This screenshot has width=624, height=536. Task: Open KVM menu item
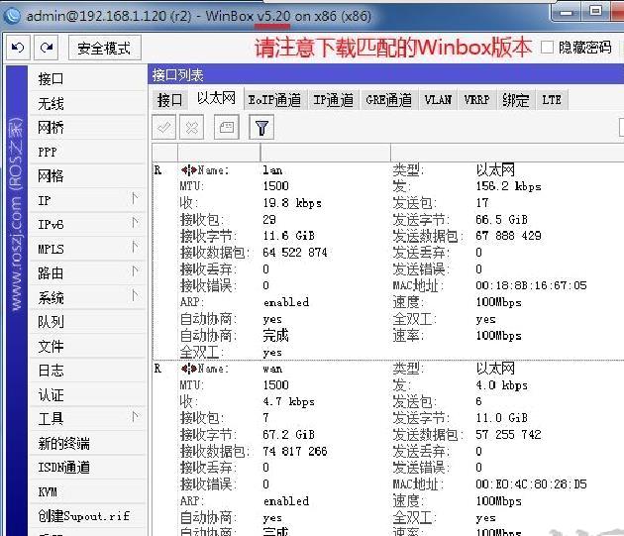pos(87,491)
